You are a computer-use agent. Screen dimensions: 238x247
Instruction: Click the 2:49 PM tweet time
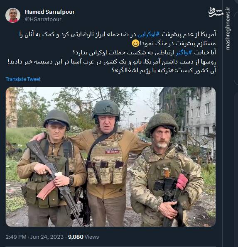point(16,237)
